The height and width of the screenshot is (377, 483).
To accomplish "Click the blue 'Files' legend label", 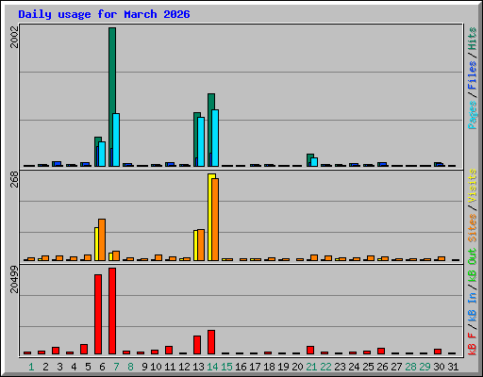I will pos(473,75).
